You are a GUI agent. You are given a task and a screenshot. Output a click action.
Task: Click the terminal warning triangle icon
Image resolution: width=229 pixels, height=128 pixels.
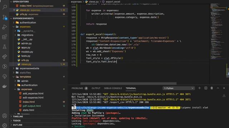click(224, 96)
